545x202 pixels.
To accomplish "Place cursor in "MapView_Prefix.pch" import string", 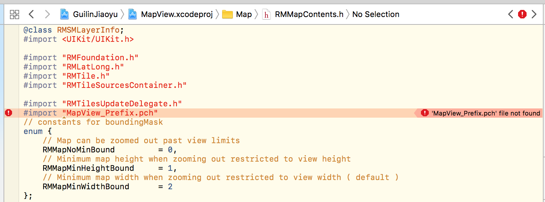I will [x=110, y=113].
